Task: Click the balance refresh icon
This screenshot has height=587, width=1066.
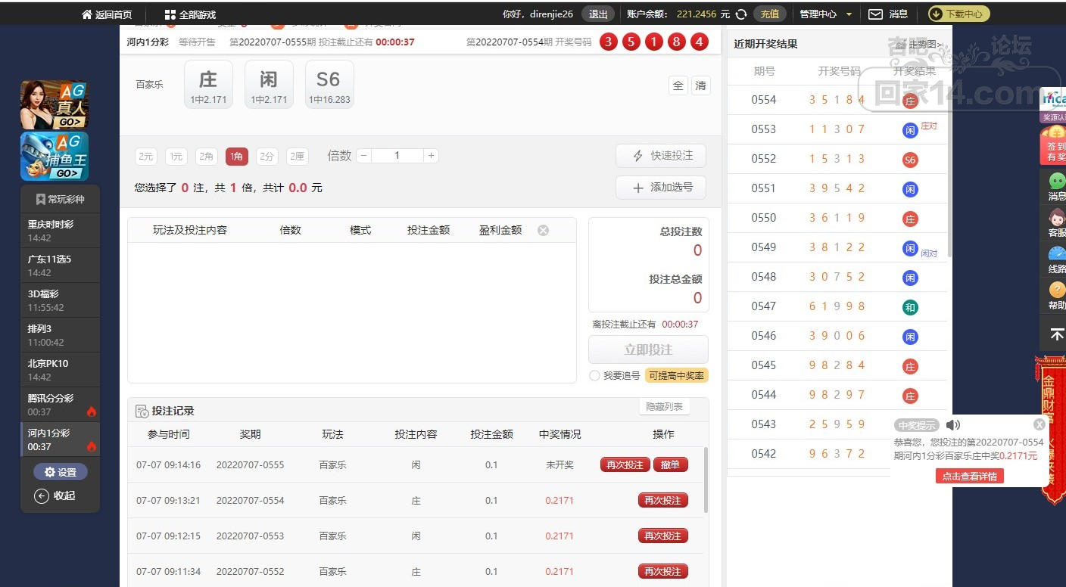Action: [x=741, y=14]
